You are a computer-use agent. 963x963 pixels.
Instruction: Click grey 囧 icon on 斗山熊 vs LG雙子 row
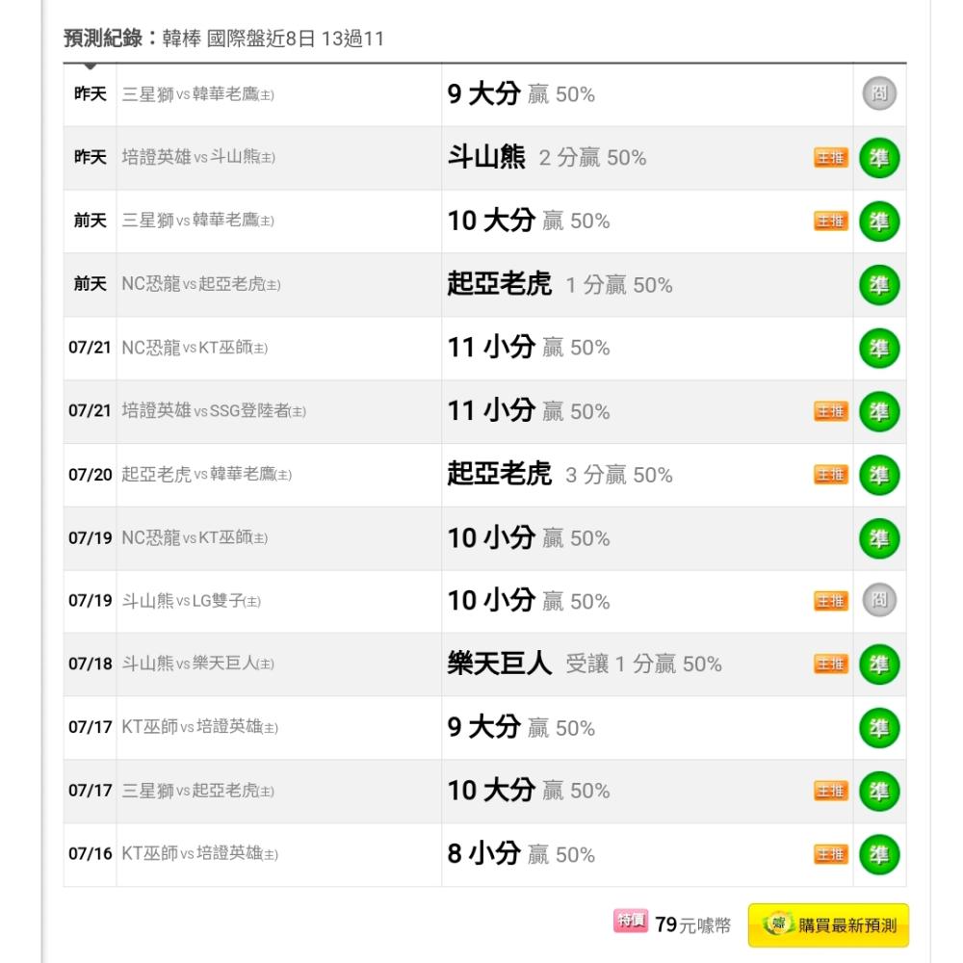point(879,600)
